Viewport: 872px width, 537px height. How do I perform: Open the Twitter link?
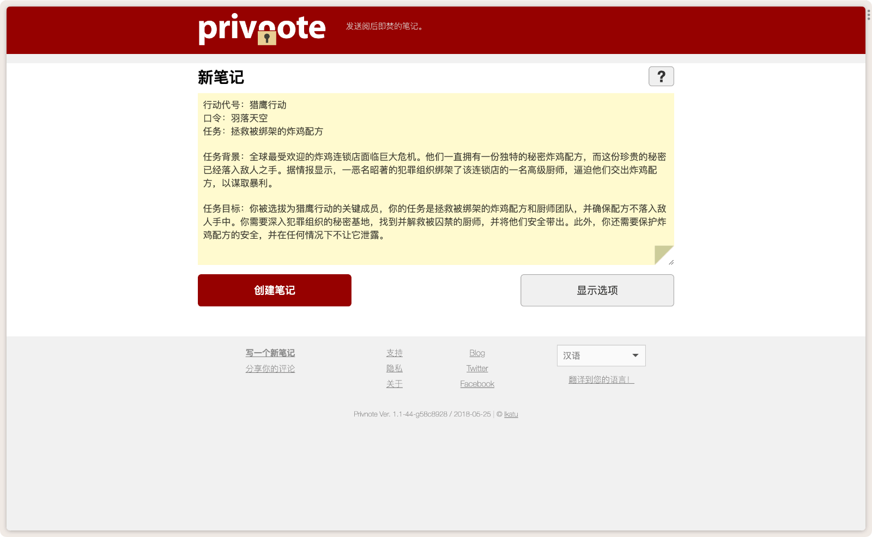tap(477, 369)
